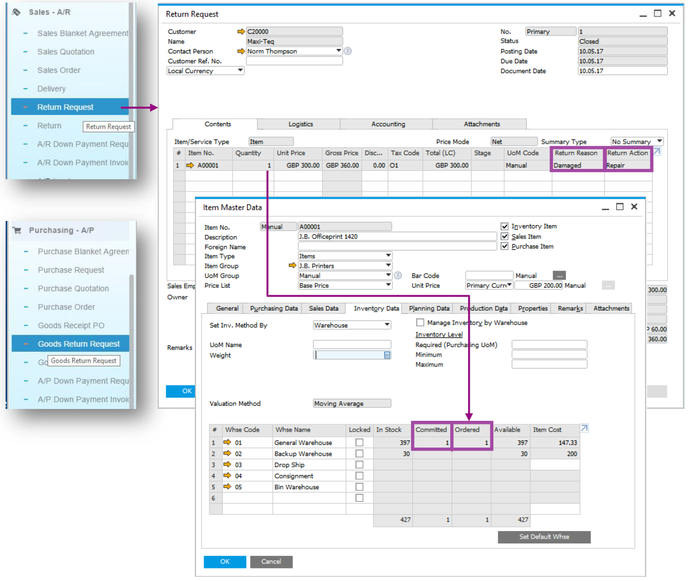Open the Inventory Level link
Image resolution: width=694 pixels, height=581 pixels.
[439, 334]
